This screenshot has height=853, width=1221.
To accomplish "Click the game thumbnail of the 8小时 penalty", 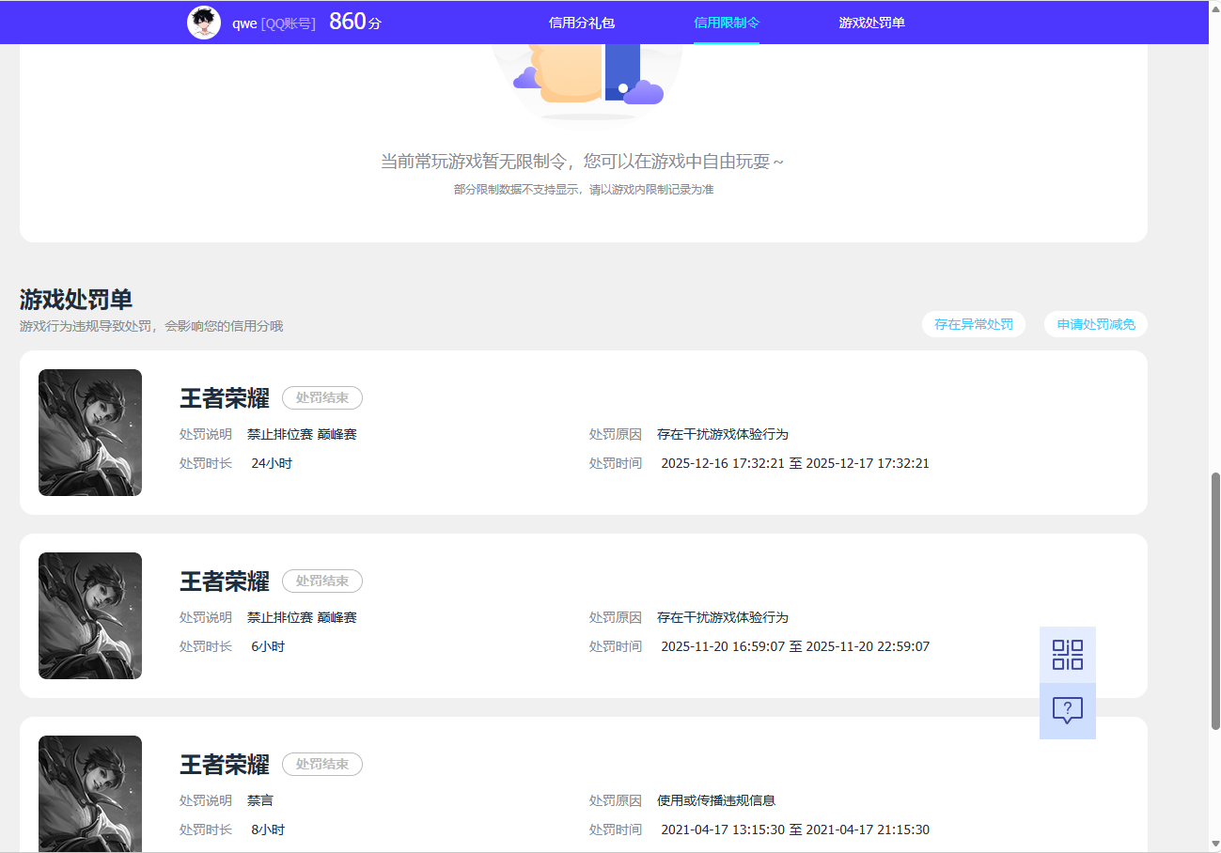I will click(90, 794).
